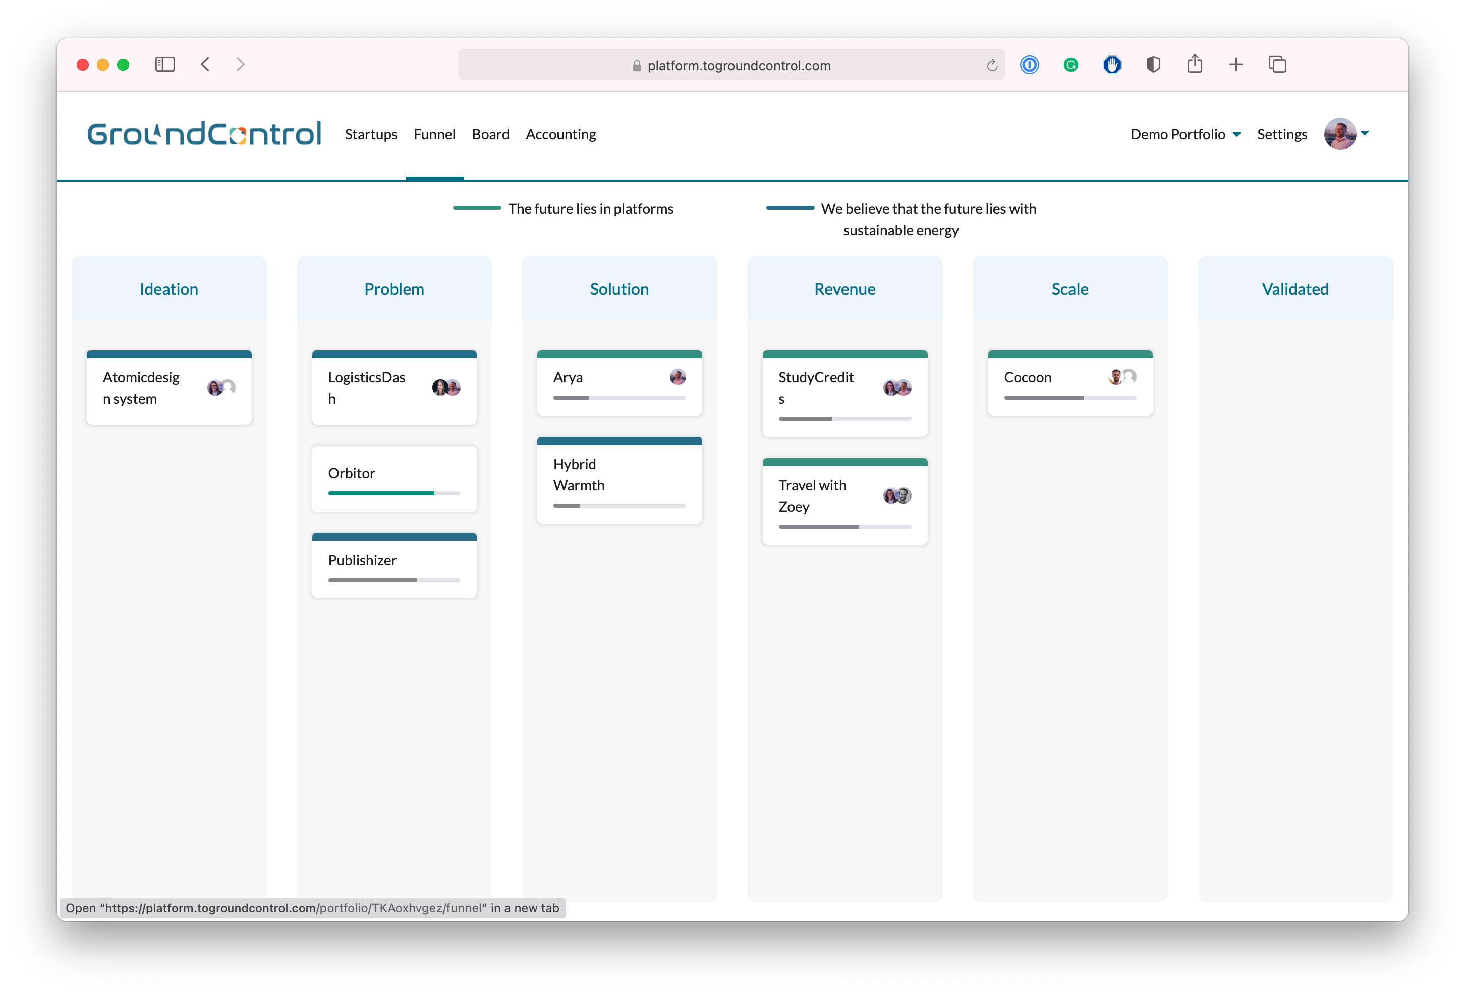
Task: Select the Travel with Zoey card
Action: point(843,498)
